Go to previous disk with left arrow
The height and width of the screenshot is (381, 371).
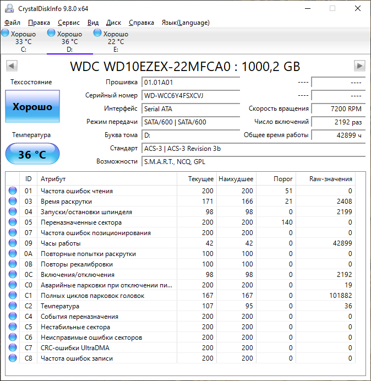pos(12,66)
